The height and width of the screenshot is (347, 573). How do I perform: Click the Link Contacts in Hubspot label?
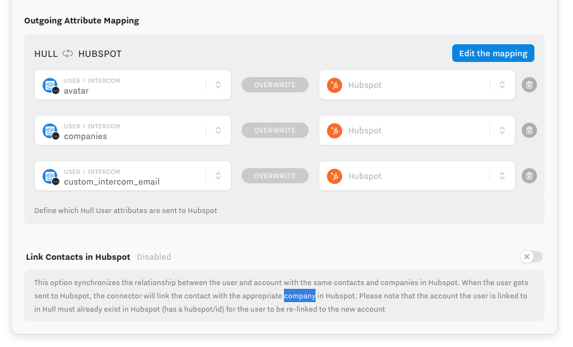(x=78, y=257)
